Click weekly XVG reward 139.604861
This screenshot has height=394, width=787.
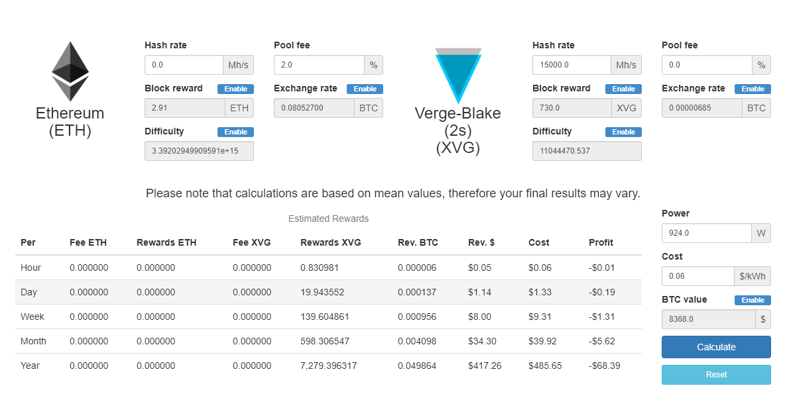tap(325, 317)
